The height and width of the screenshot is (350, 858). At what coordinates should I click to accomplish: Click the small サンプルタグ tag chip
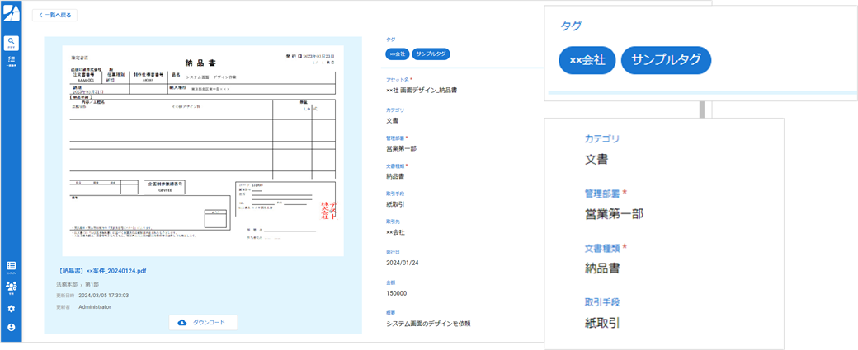pos(431,54)
